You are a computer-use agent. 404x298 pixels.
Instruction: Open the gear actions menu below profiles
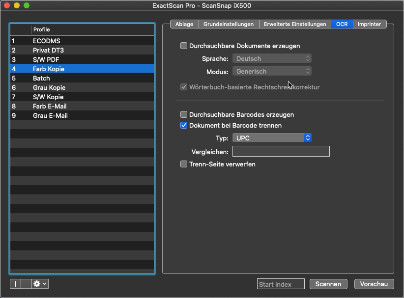pyautogui.click(x=40, y=284)
